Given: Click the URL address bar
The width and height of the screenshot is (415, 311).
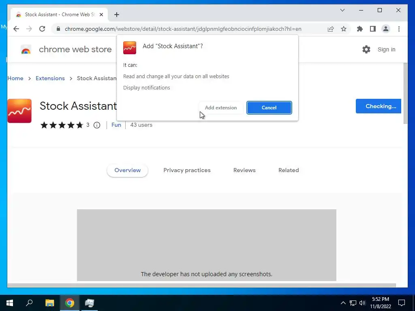Looking at the screenshot, I should tap(183, 29).
